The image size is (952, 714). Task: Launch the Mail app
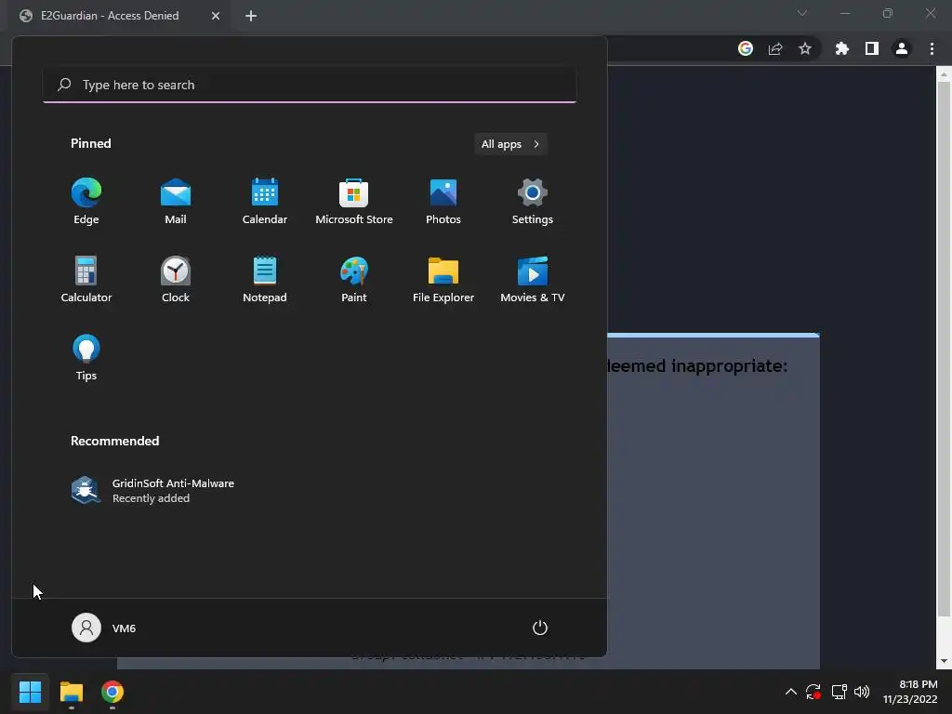(x=176, y=201)
